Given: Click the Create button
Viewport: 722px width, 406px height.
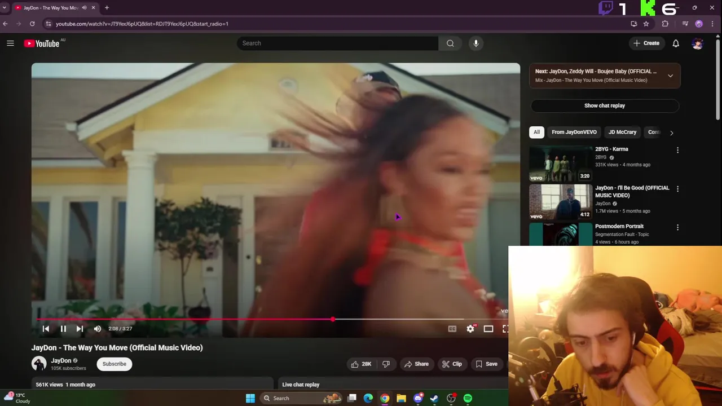Looking at the screenshot, I should [646, 43].
